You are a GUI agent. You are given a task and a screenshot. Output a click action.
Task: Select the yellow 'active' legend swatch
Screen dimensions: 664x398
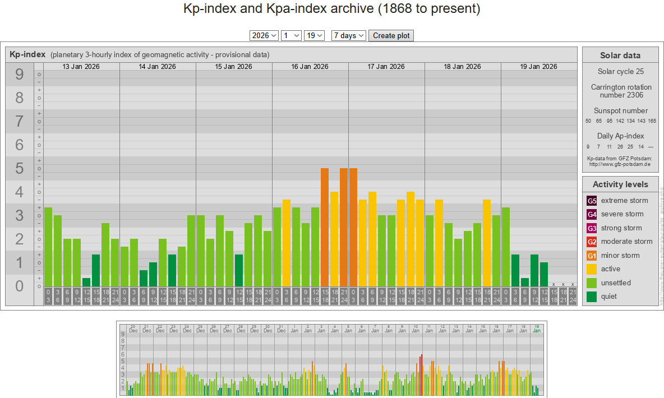click(592, 269)
